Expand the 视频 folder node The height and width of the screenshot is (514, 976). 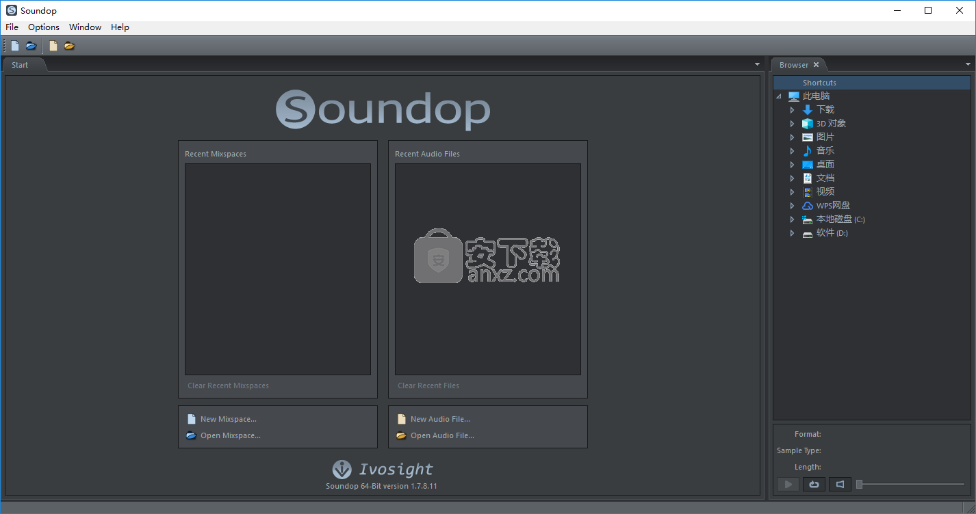(x=792, y=192)
